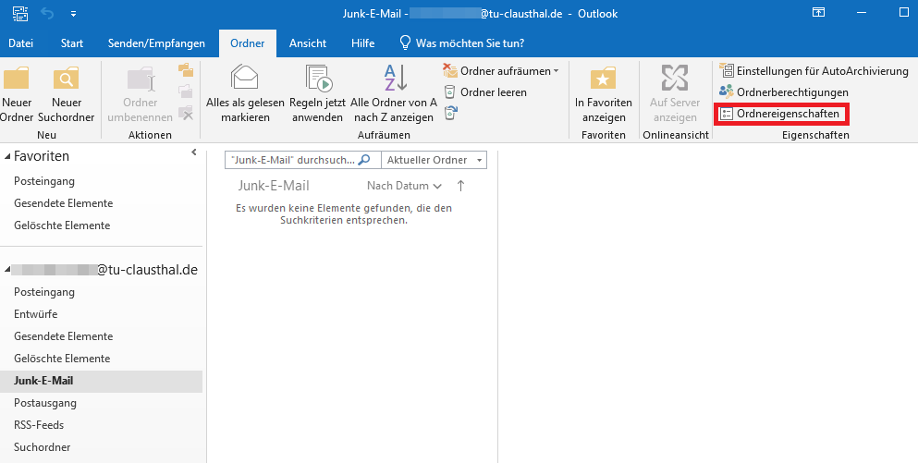Open the Ordner aufräumen dropdown
This screenshot has height=463, width=918.
(x=556, y=71)
